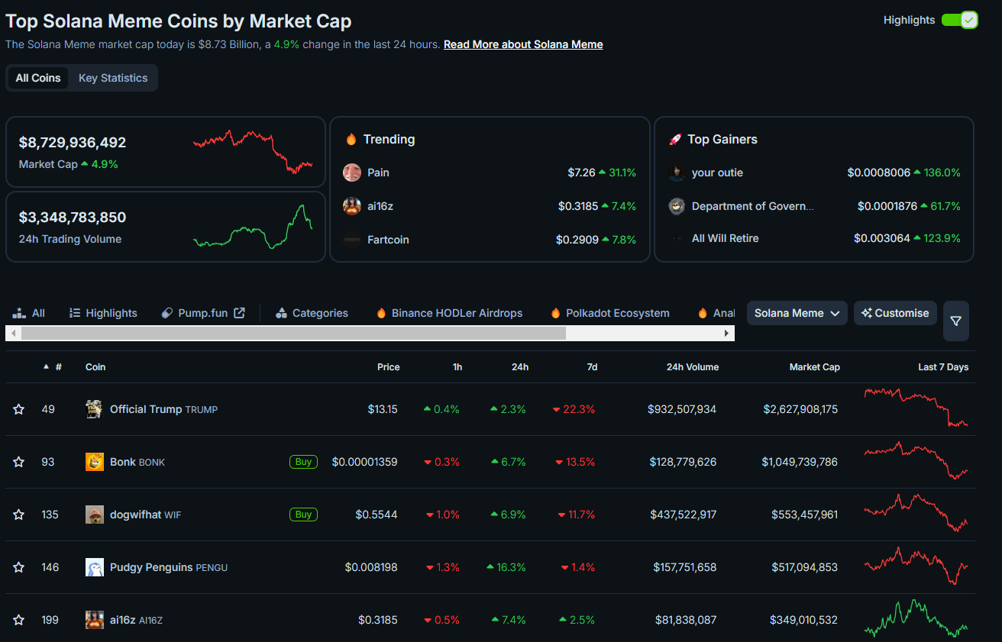Sort table by 24h change column header
The height and width of the screenshot is (642, 1002).
[x=520, y=367]
